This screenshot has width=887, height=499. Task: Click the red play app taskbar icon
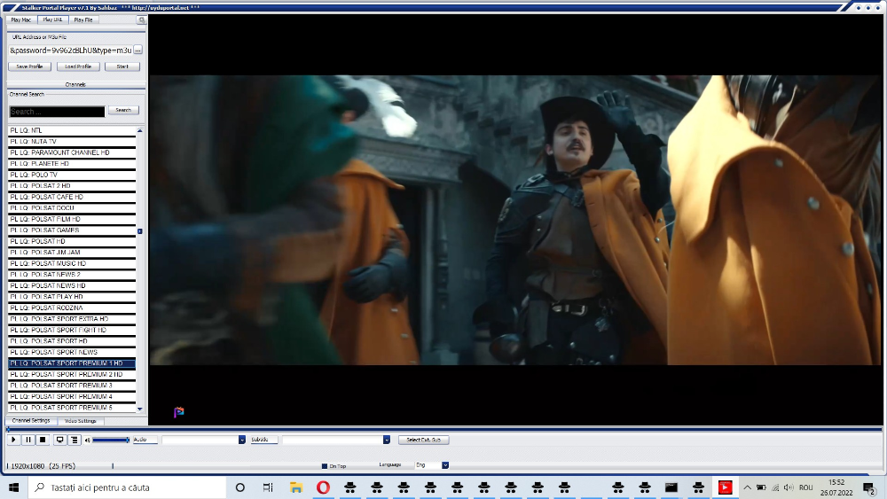tap(725, 487)
